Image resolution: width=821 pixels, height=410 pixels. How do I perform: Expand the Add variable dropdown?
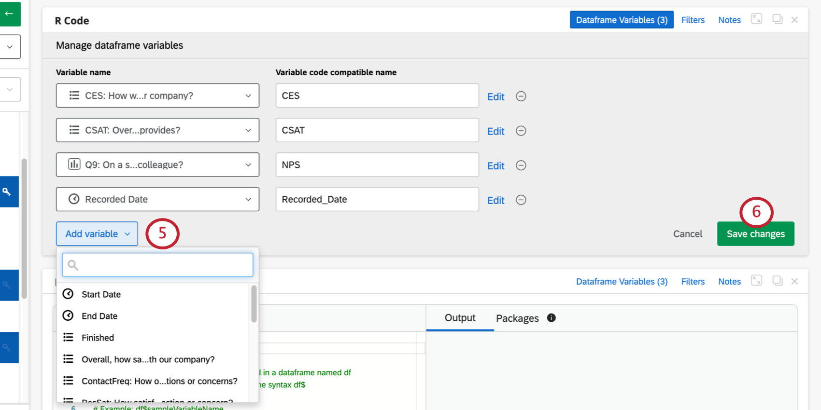(97, 234)
